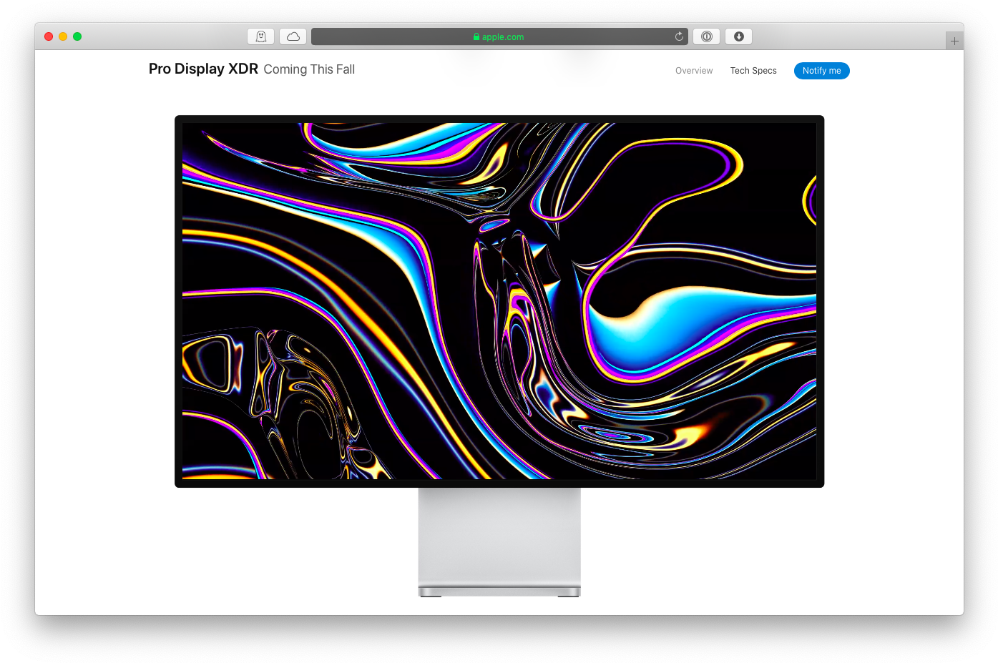Open the Overview page link
Viewport: 998px width, 663px height.
[x=694, y=71]
